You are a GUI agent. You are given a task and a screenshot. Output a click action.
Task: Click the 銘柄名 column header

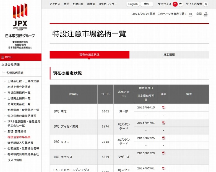click(x=74, y=94)
